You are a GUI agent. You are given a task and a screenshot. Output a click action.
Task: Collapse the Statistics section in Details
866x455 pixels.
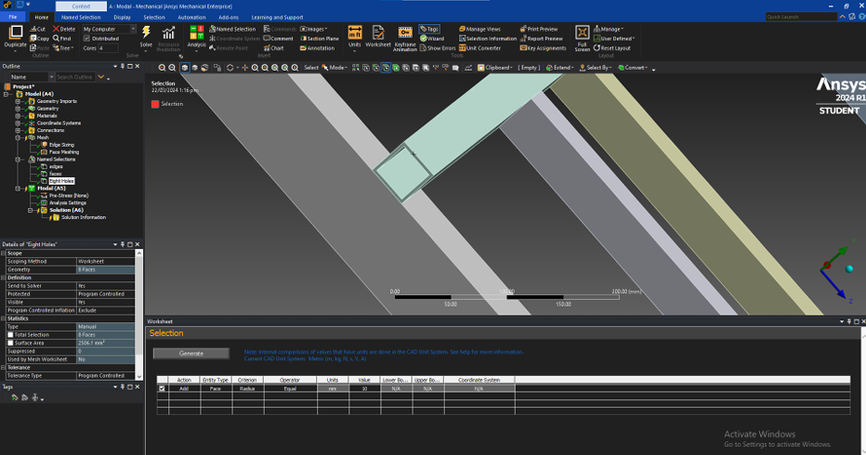point(4,318)
